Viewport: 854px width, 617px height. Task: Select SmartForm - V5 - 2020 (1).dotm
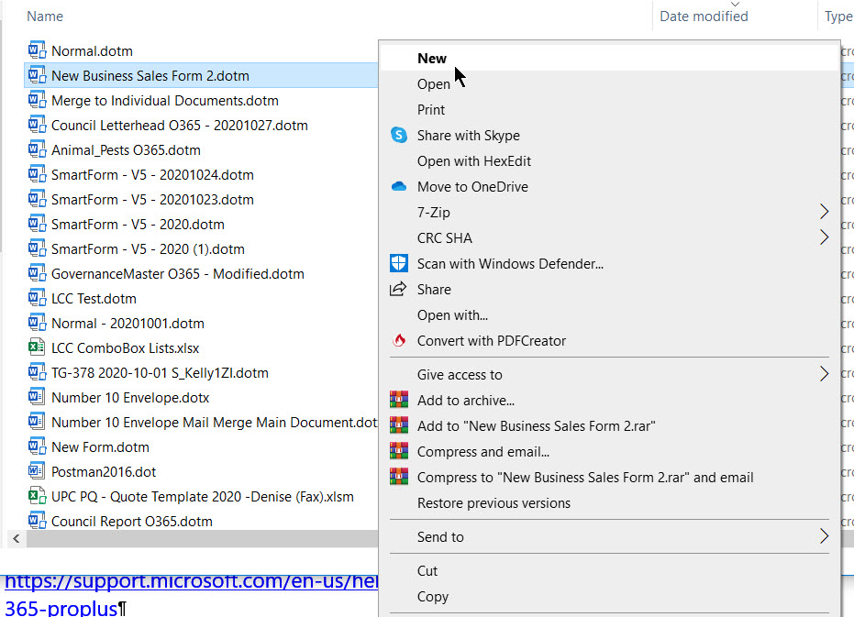coord(149,248)
